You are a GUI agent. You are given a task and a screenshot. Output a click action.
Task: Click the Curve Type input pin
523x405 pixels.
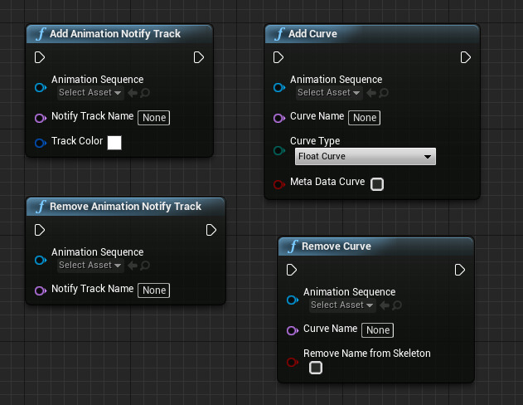coord(278,150)
